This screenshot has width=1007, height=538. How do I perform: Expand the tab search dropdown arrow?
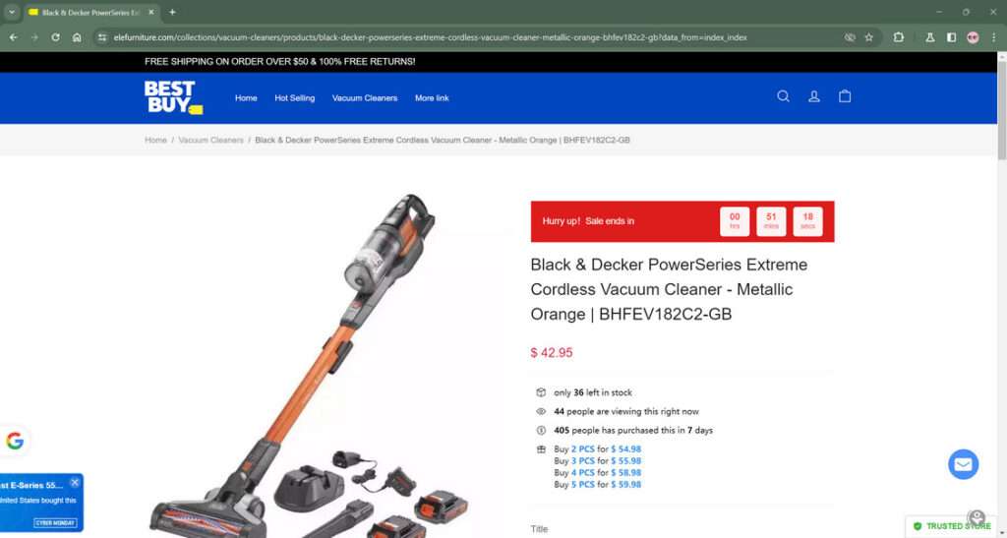click(12, 12)
